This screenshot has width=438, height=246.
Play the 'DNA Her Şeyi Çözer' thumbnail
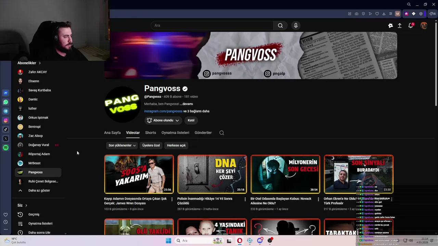pos(212,174)
